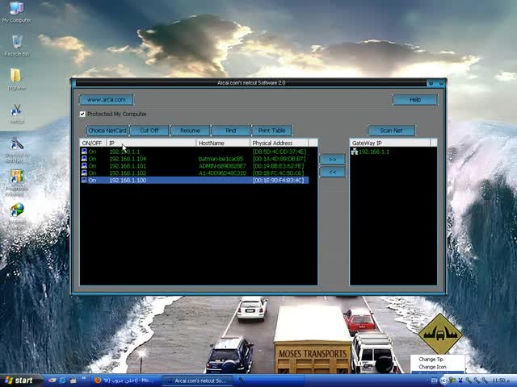
Task: Click the EN language indicator
Action: click(x=435, y=381)
